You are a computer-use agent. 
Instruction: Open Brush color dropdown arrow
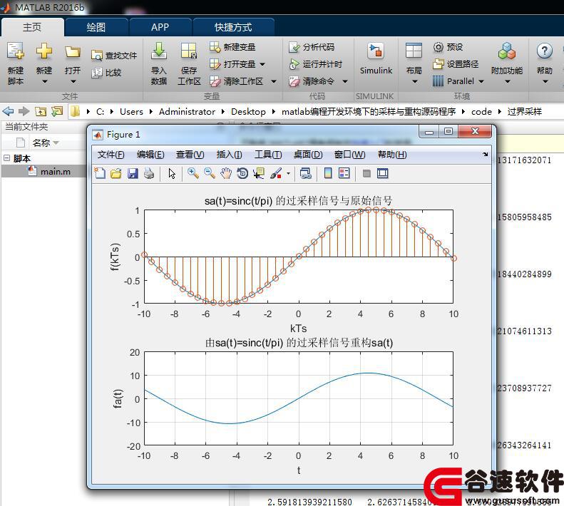[288, 174]
